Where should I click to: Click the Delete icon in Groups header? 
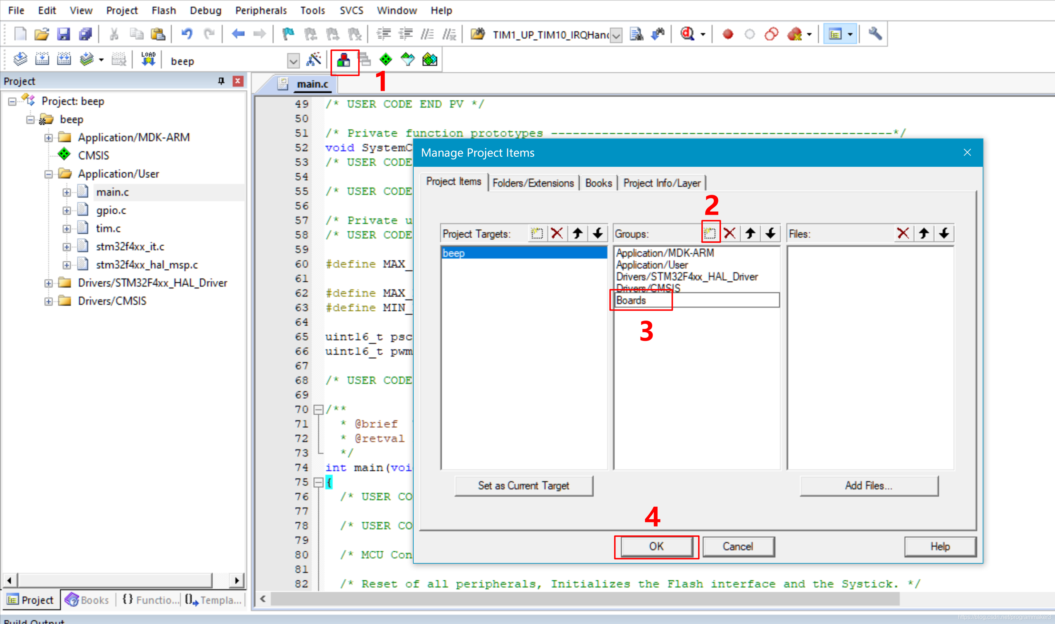730,233
